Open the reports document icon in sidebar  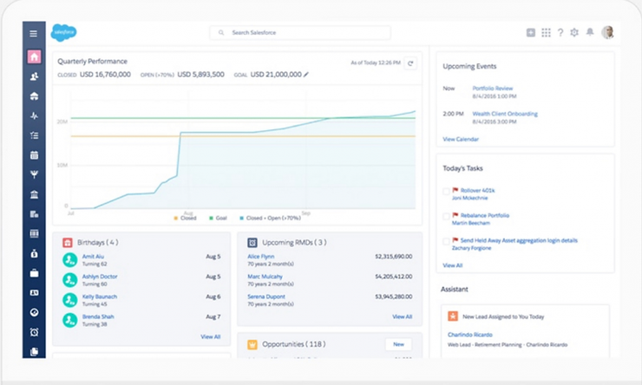coord(34,214)
